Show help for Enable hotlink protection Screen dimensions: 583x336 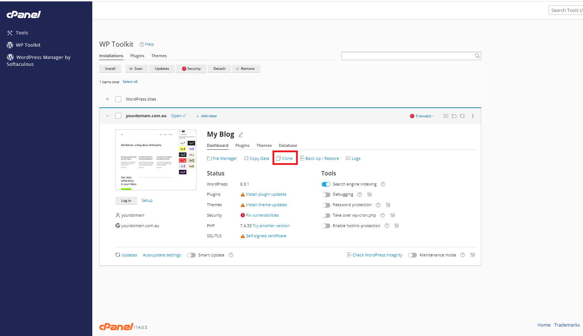[387, 226]
